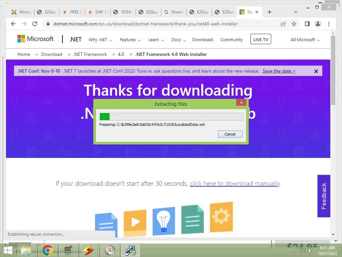Screen dimensions: 342x257
Task: Click the address bar URL
Action: point(145,24)
